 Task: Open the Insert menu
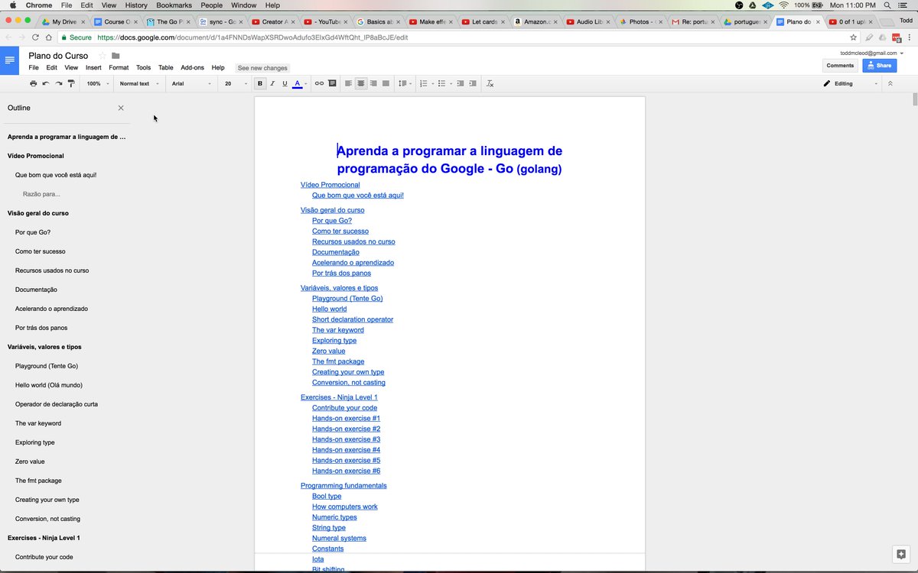[93, 68]
